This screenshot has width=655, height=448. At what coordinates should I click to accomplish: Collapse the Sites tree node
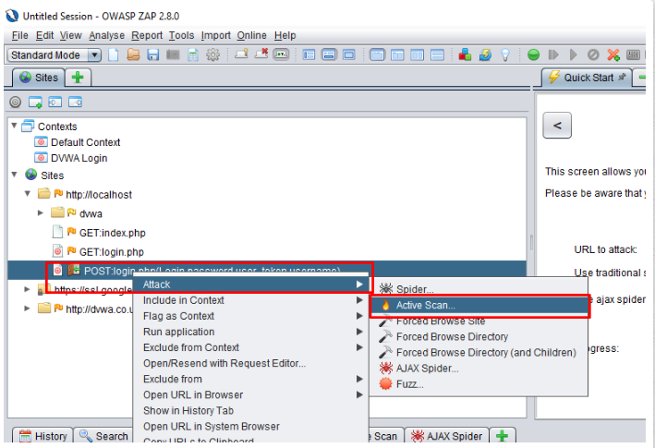pos(14,174)
